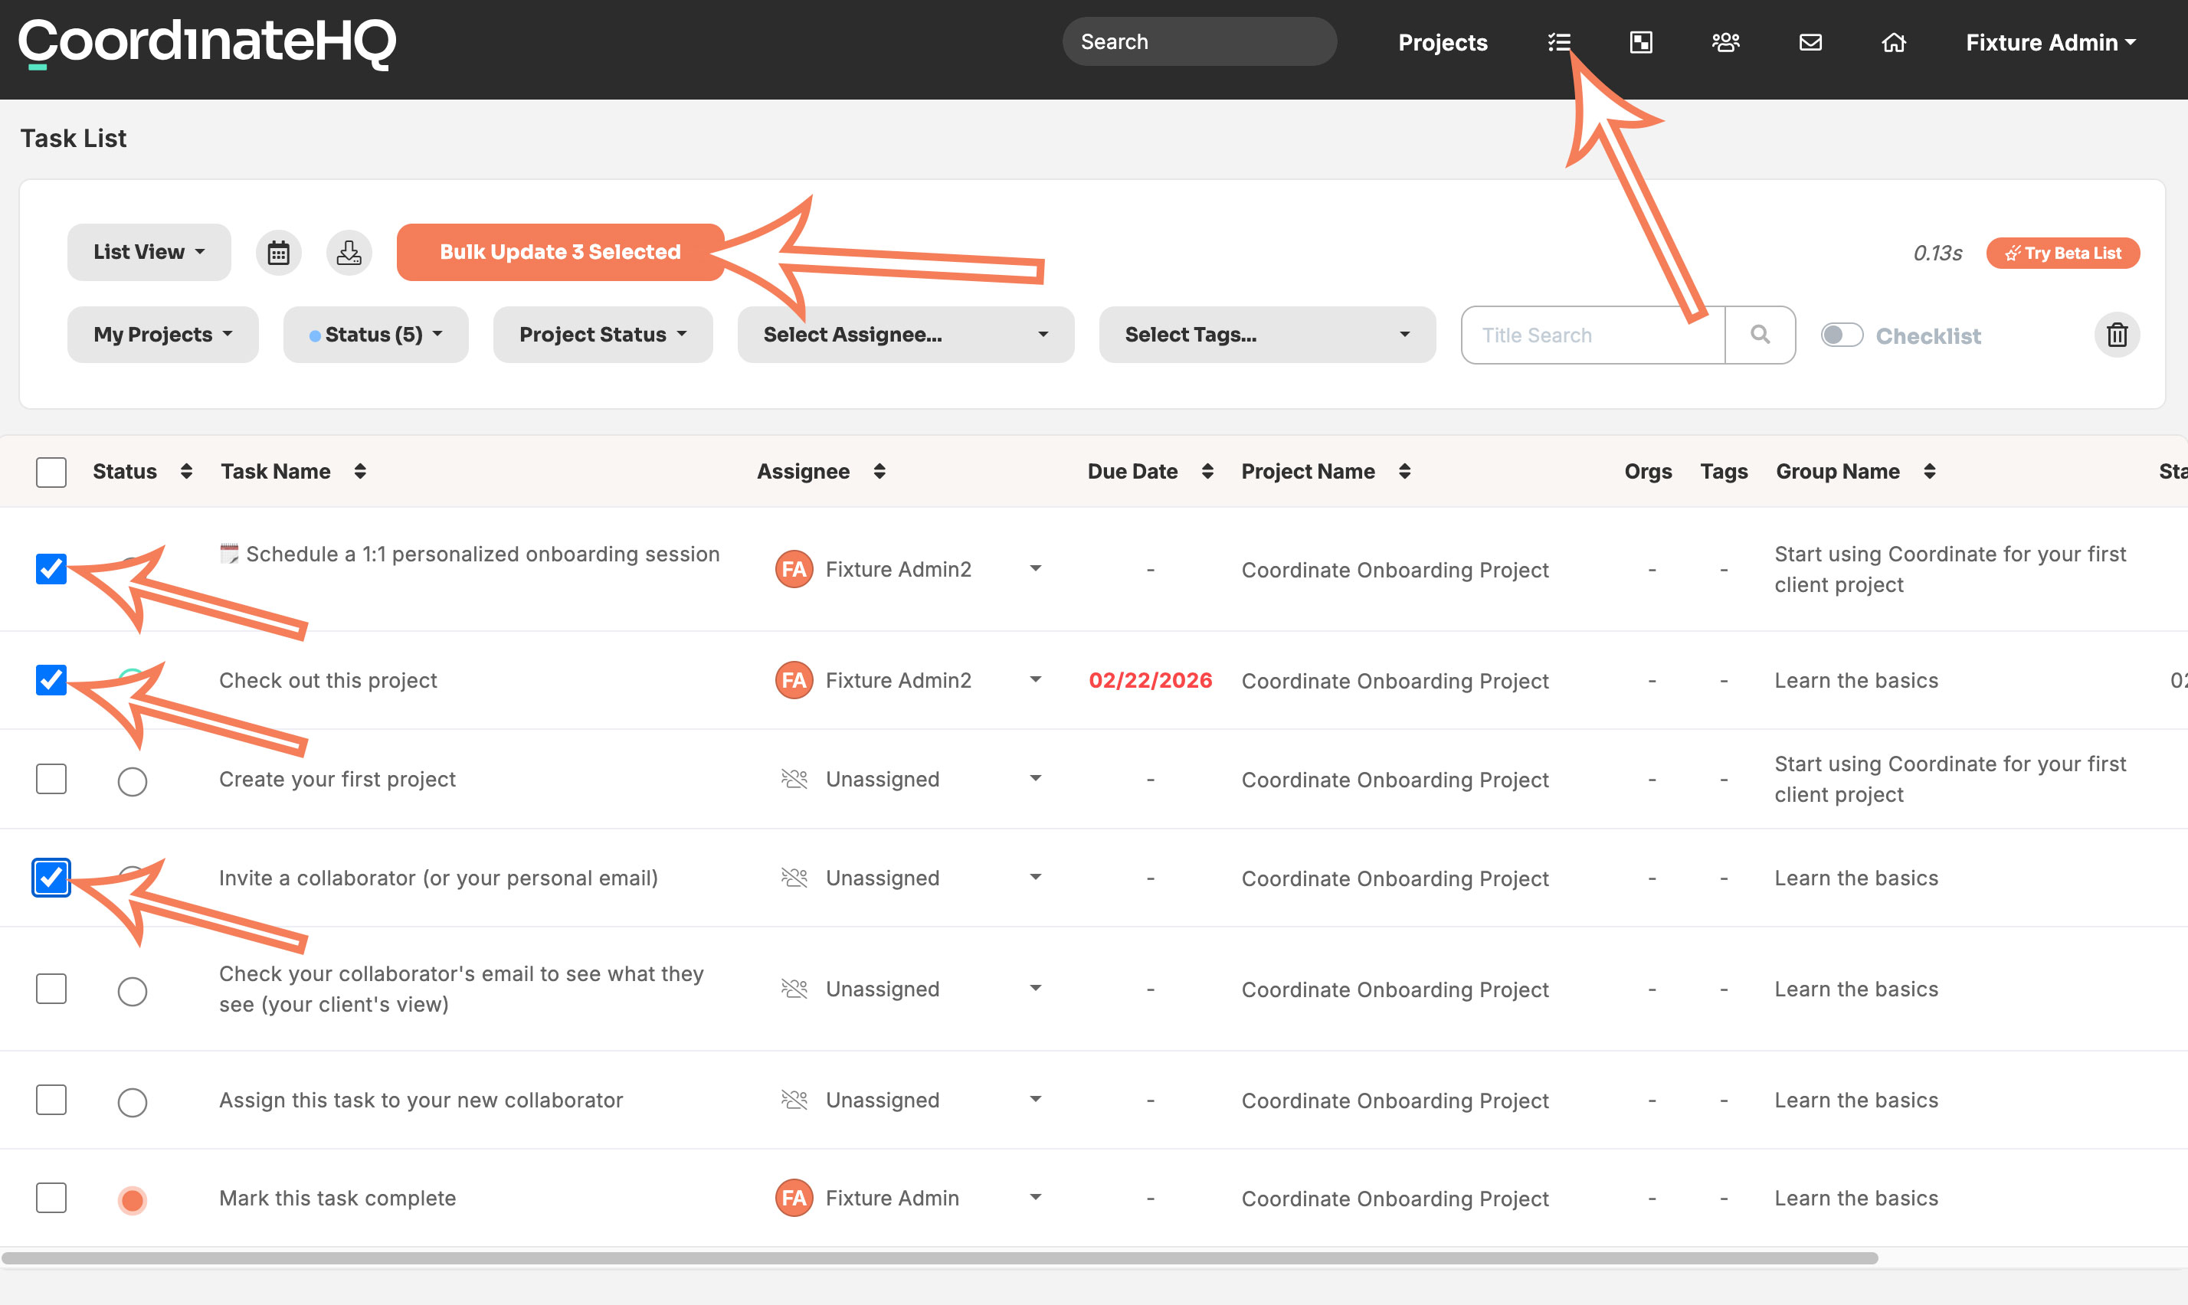Image resolution: width=2188 pixels, height=1305 pixels.
Task: Expand assignee dropdown on Mark this task complete
Action: (1036, 1197)
